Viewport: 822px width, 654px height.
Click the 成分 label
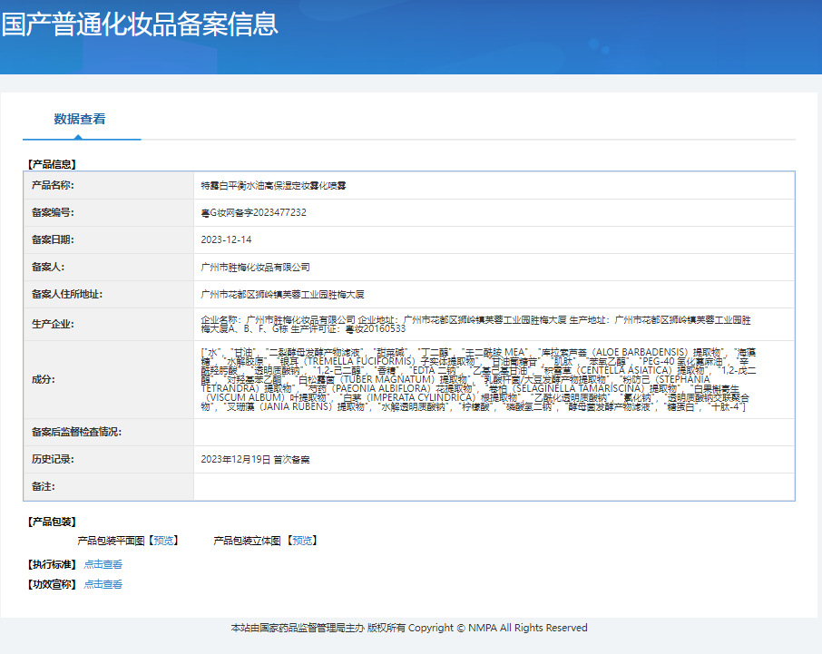[44, 379]
